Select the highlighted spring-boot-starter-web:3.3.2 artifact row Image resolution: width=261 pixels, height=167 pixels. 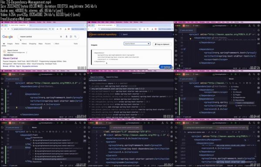pos(130,89)
